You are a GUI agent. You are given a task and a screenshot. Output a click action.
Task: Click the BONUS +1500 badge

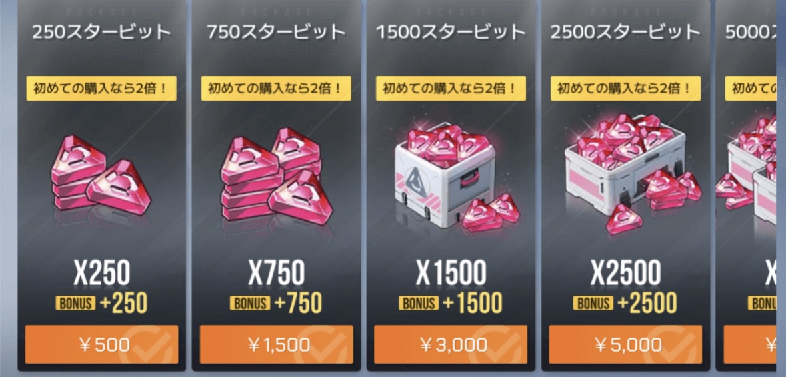point(451,302)
